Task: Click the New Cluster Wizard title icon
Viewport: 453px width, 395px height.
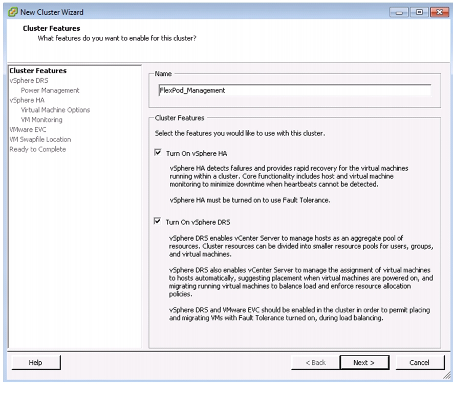Action: coord(13,12)
